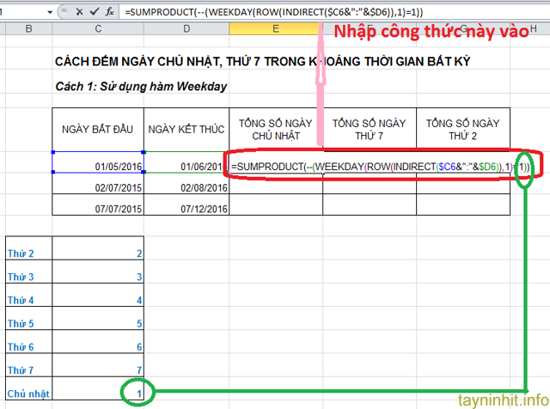Select the column D header
550x409 pixels.
click(x=186, y=31)
